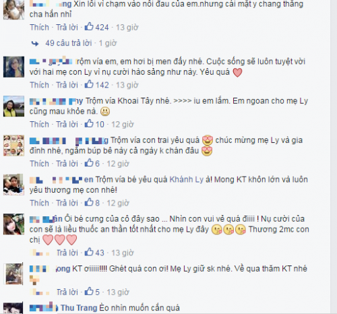
Task: Click reply arrow icon beside 49 replies
Action: click(x=35, y=43)
